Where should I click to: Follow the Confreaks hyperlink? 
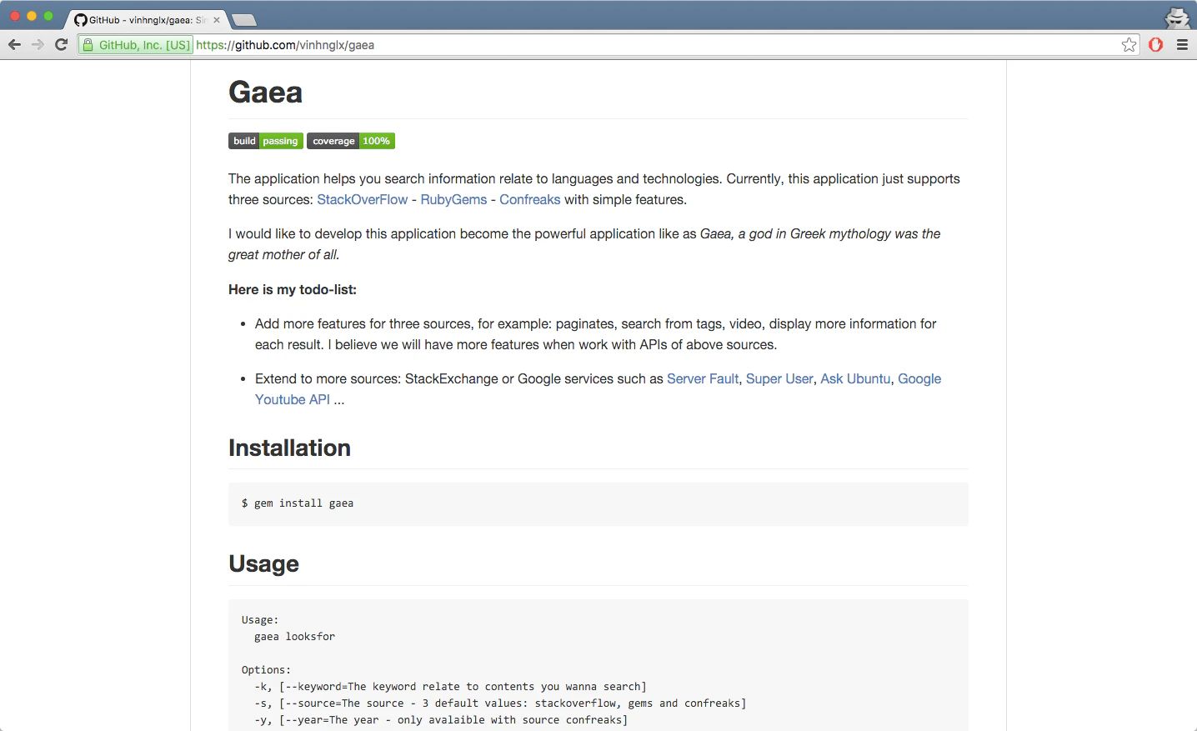tap(529, 199)
